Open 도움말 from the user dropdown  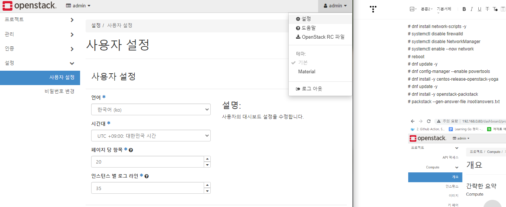tap(320, 28)
